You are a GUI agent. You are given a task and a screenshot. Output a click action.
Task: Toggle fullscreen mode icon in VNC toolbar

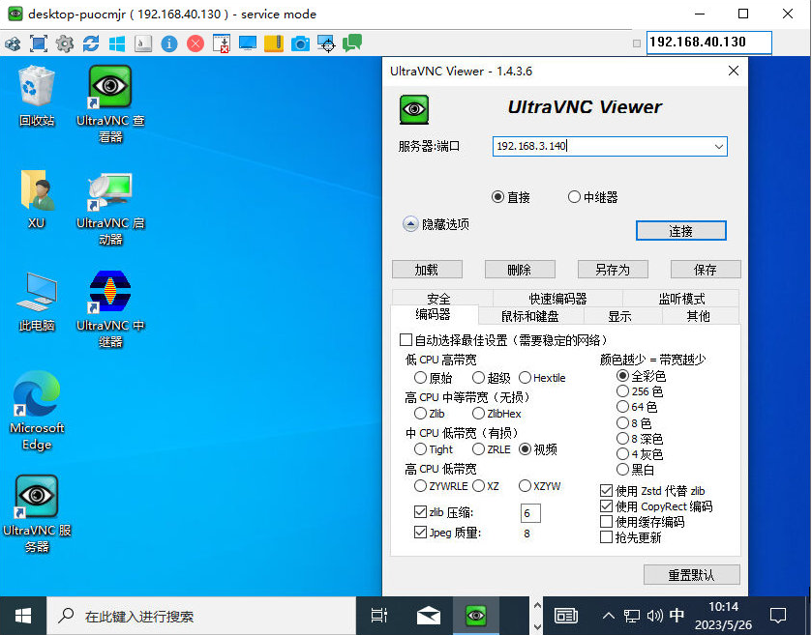click(x=39, y=43)
